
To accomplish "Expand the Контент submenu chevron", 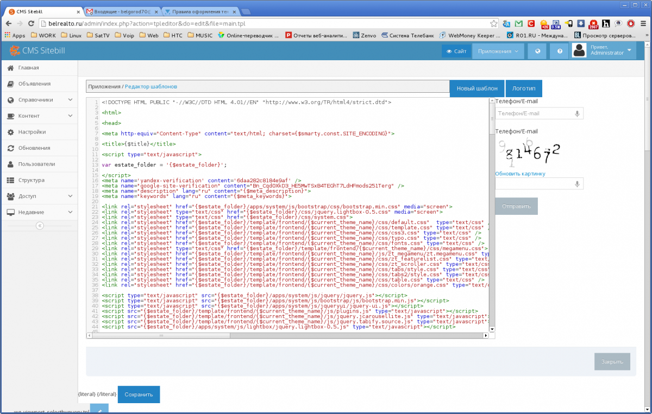I will coord(71,116).
